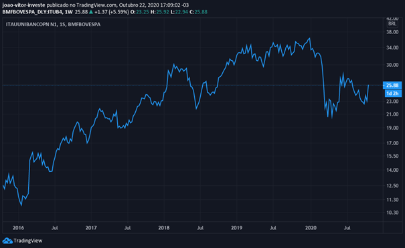Click the 1W timeframe text in header
Viewport: 405px width, 248px height.
tap(69, 12)
